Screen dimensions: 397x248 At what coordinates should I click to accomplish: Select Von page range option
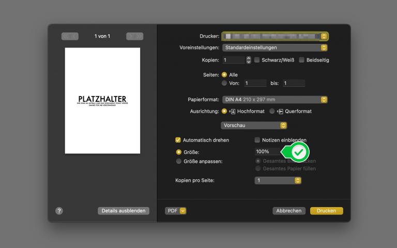point(224,83)
